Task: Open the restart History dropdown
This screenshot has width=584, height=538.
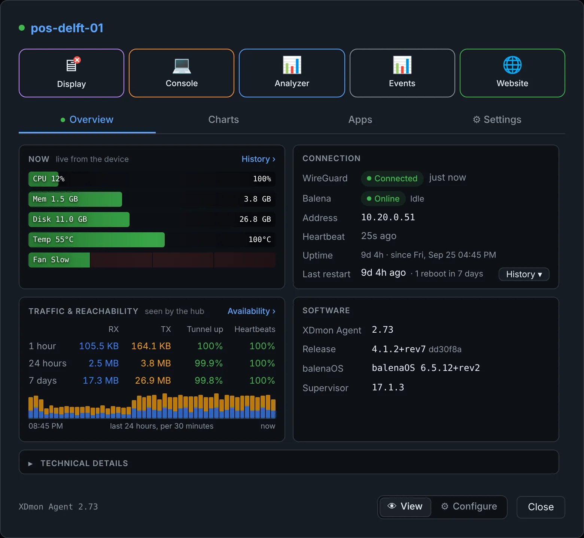Action: 524,274
